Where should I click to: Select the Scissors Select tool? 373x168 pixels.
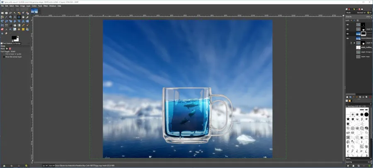tap(23, 13)
